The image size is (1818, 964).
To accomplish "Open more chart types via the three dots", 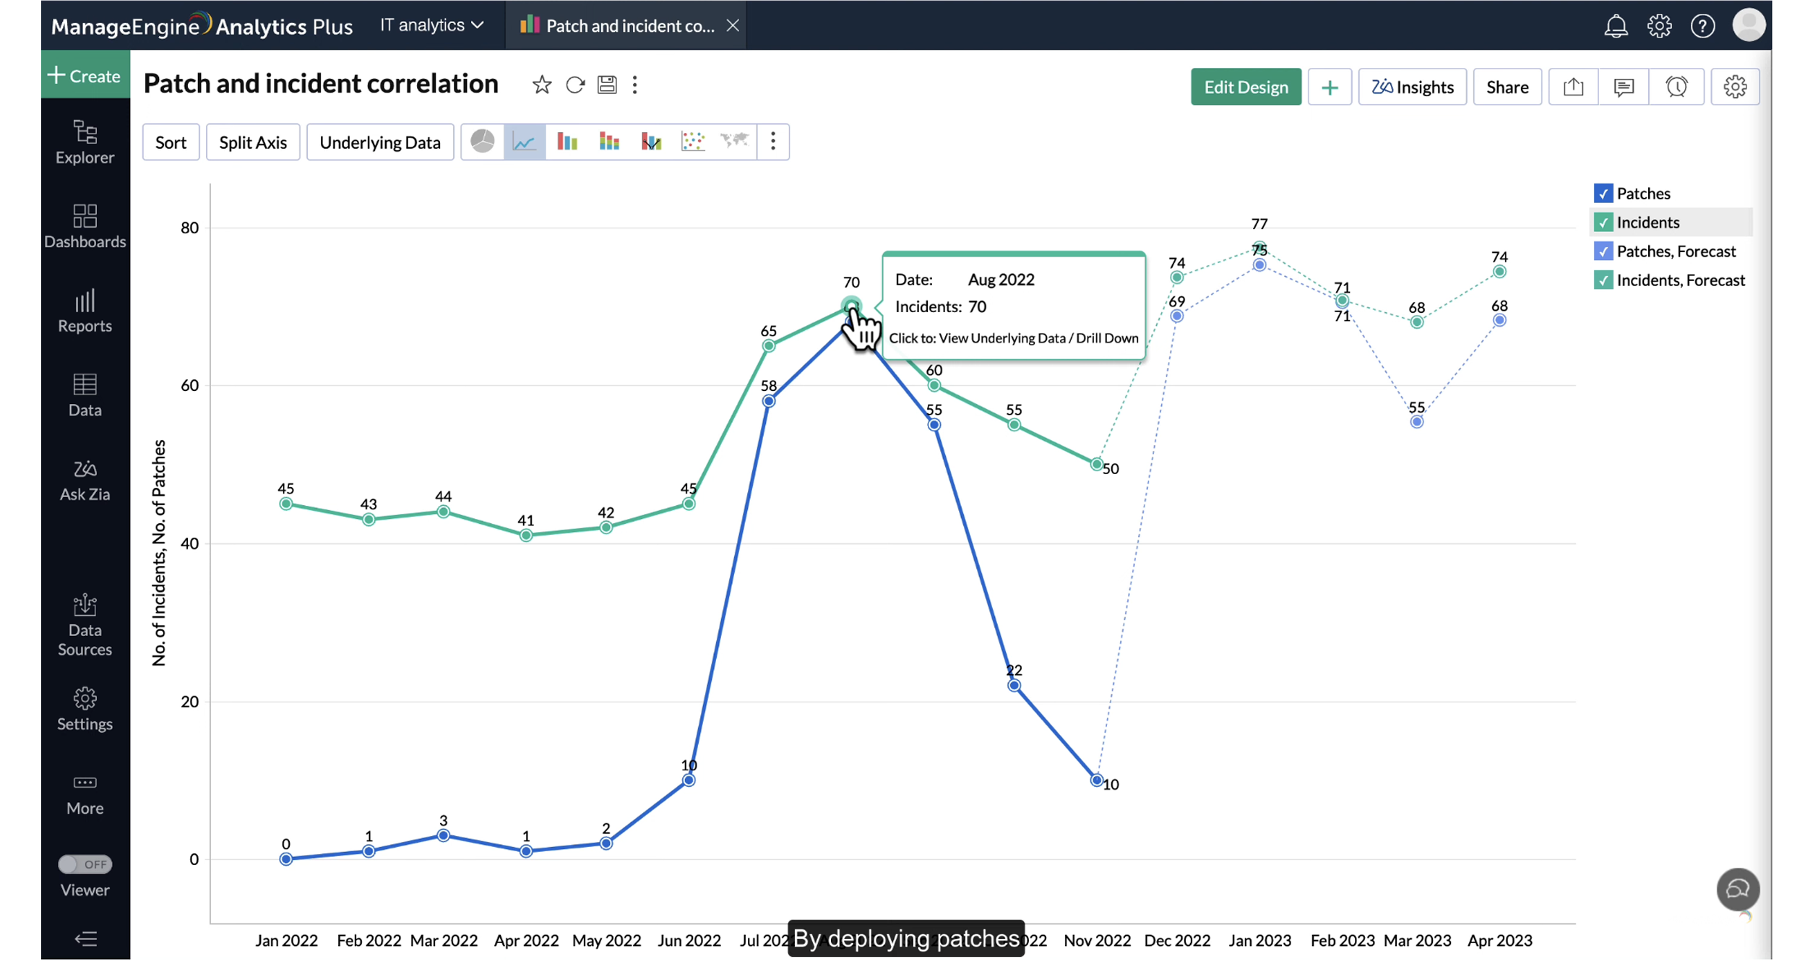I will click(x=773, y=142).
